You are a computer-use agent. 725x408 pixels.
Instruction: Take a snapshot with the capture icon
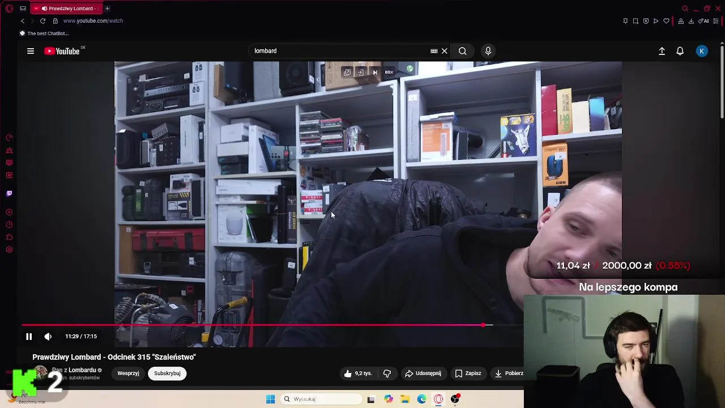coord(636,21)
